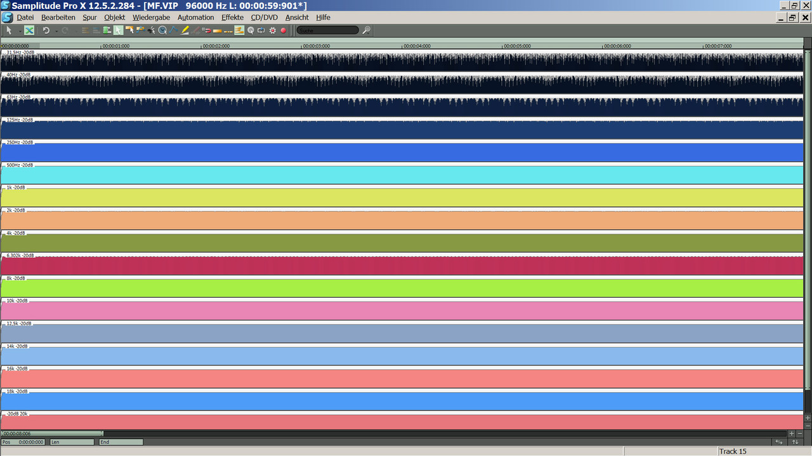
Task: Select the 12.5k -20dB object
Action: (x=402, y=333)
